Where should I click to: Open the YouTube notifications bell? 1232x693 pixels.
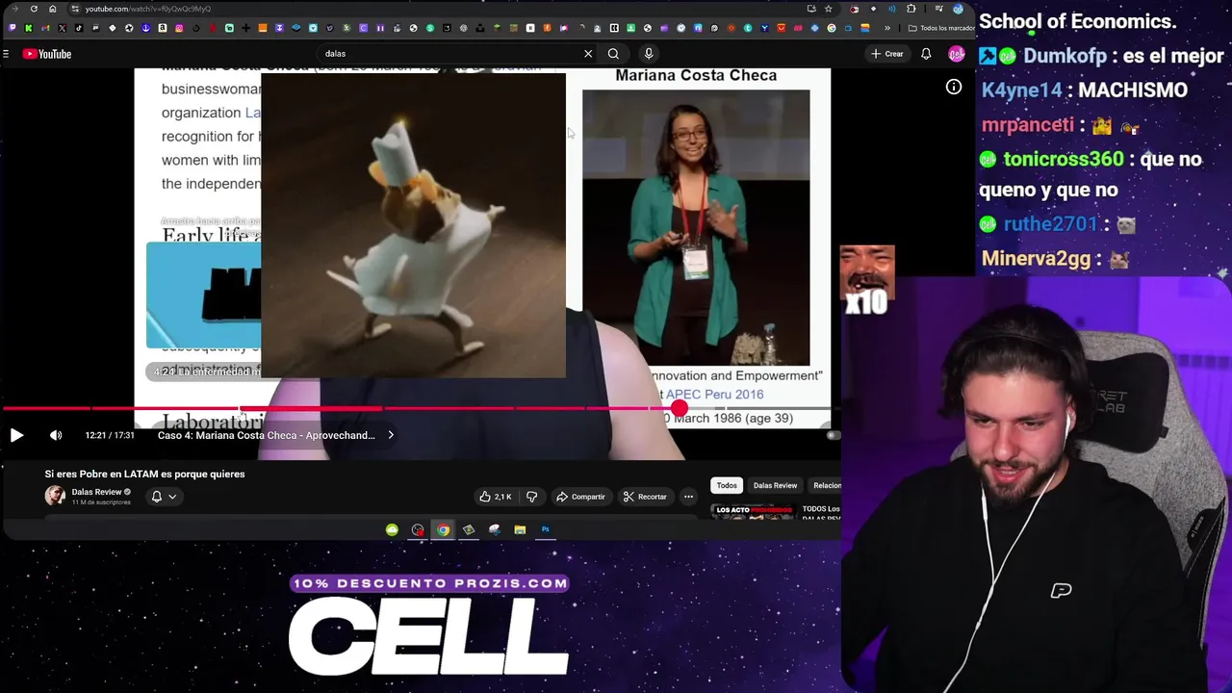pos(926,54)
